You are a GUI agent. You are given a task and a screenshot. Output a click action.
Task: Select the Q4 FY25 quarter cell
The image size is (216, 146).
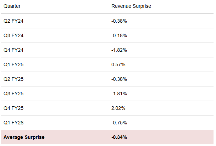(13, 108)
